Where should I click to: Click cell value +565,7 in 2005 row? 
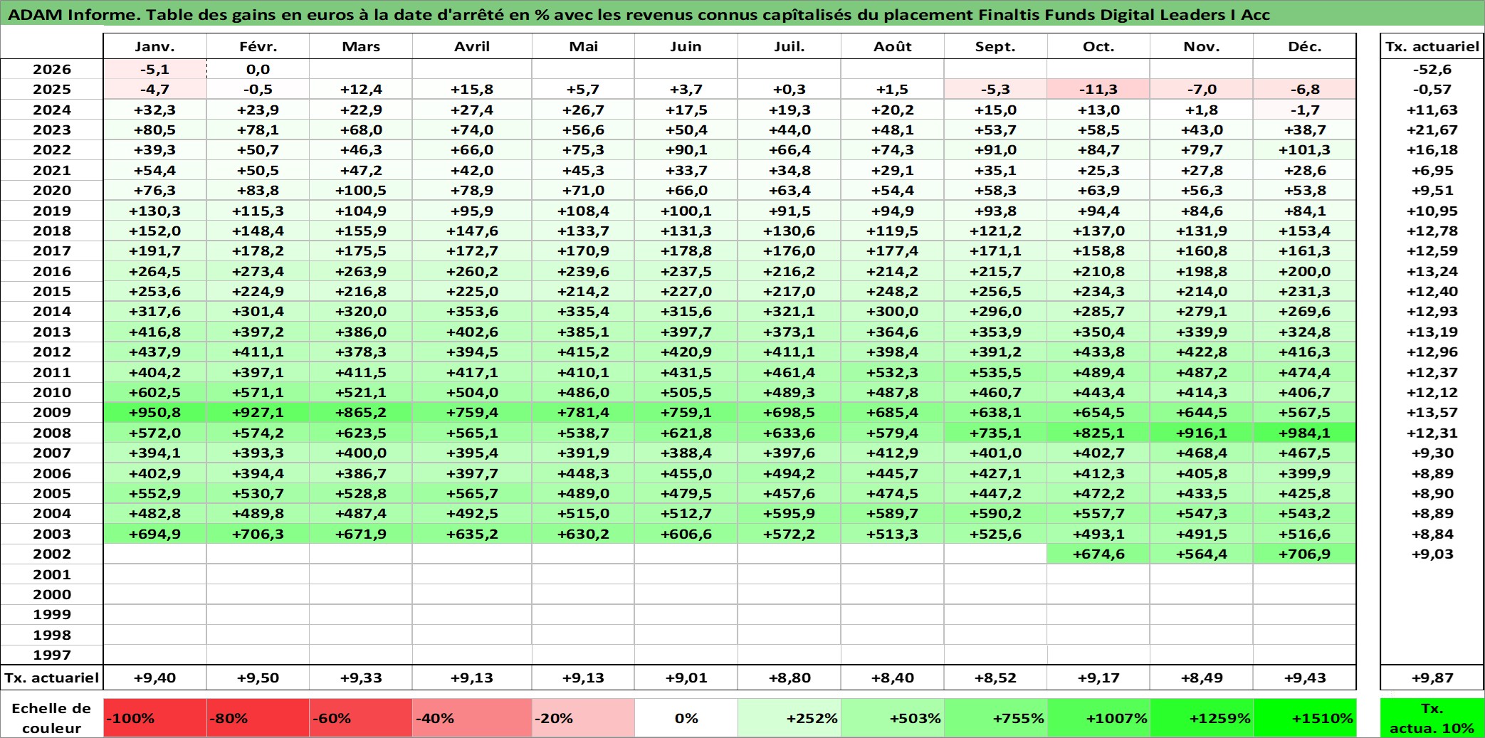[471, 493]
